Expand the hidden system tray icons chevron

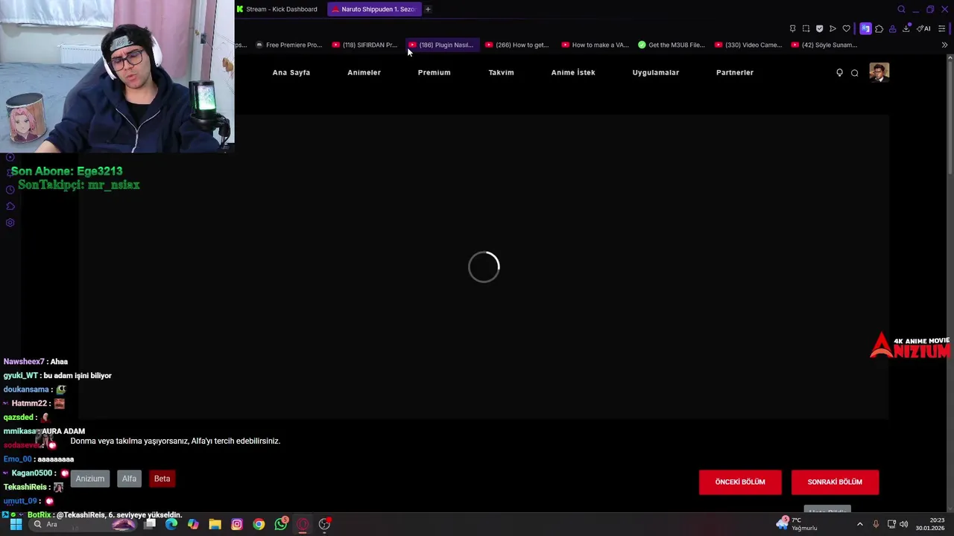tap(860, 524)
